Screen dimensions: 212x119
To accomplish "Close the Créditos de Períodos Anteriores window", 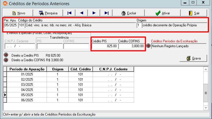I will (203, 3).
